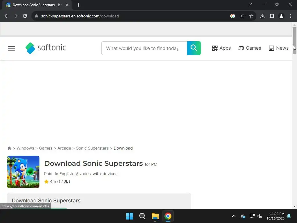The height and width of the screenshot is (223, 297).
Task: Open the Games section
Action: (250, 48)
